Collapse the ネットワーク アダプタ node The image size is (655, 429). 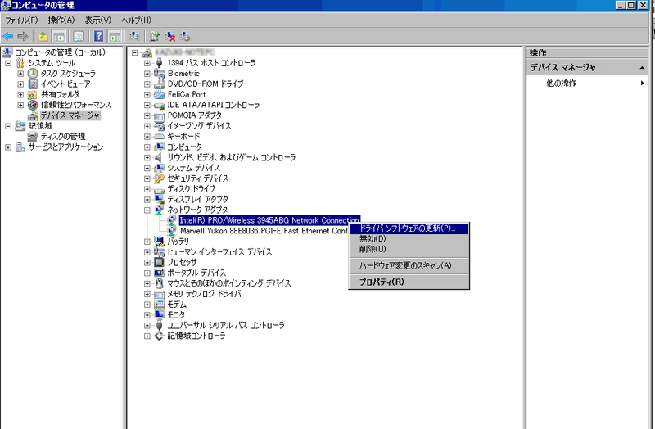tap(147, 210)
